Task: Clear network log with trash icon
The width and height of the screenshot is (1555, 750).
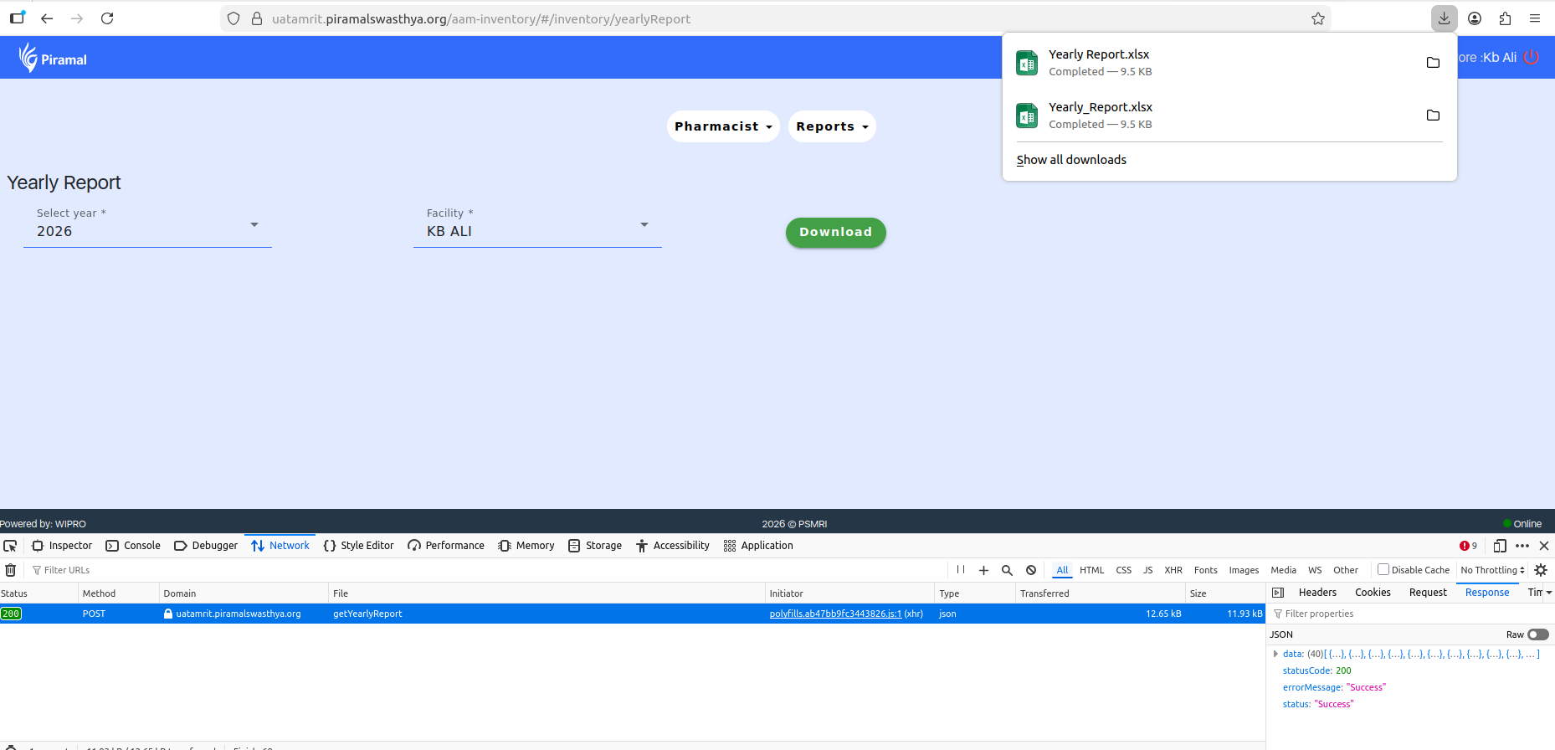Action: tap(11, 570)
